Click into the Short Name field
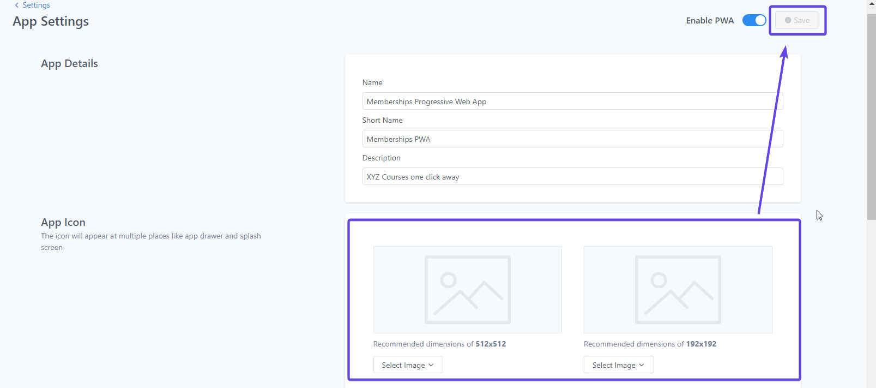The width and height of the screenshot is (876, 388). [572, 139]
